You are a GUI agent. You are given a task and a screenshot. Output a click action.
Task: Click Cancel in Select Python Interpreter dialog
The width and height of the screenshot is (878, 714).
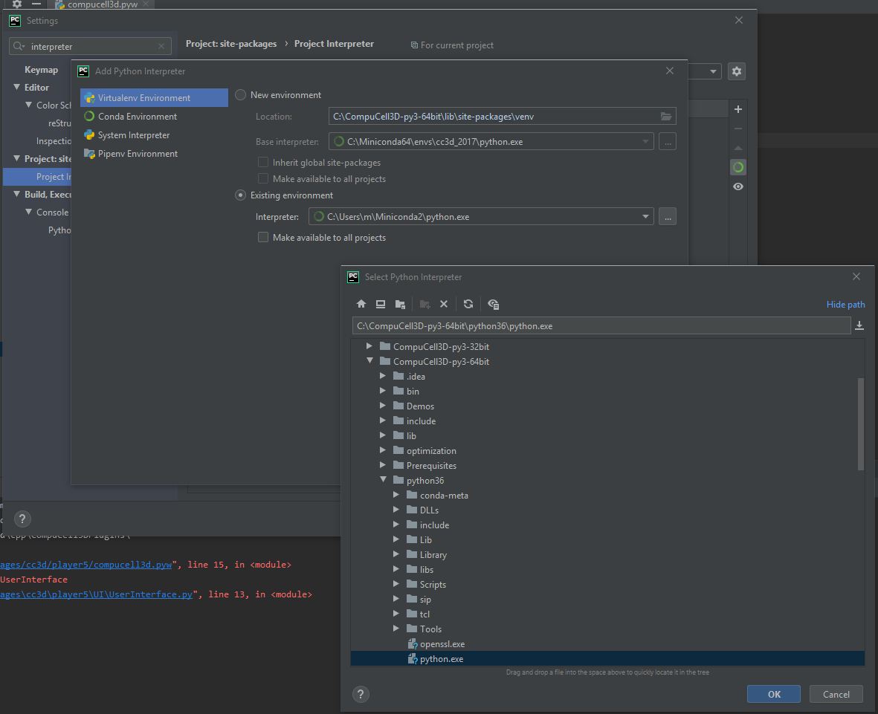(836, 695)
